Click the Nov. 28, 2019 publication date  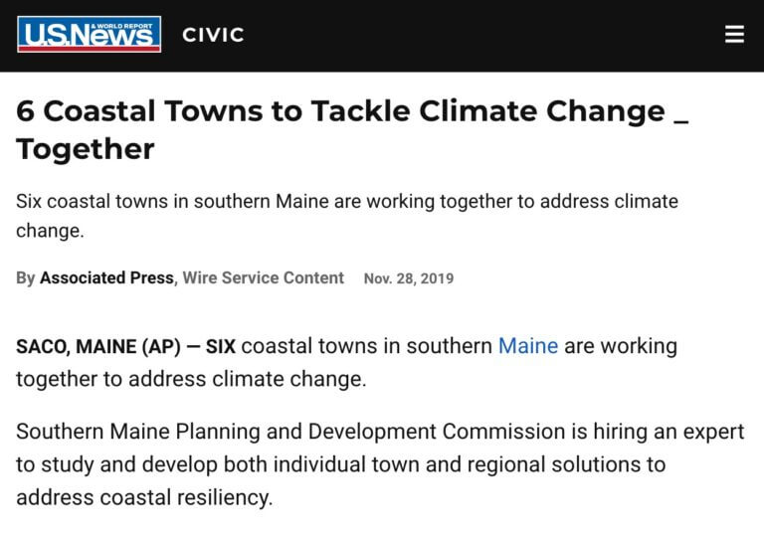[408, 279]
